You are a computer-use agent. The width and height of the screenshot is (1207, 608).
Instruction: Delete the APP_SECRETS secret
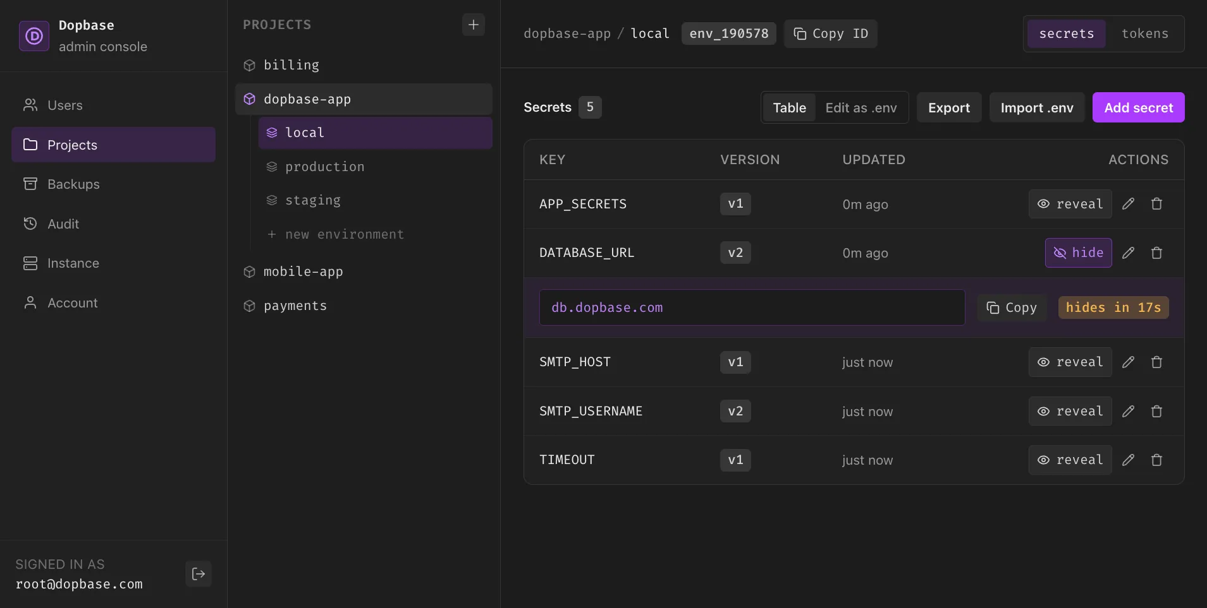click(x=1156, y=204)
